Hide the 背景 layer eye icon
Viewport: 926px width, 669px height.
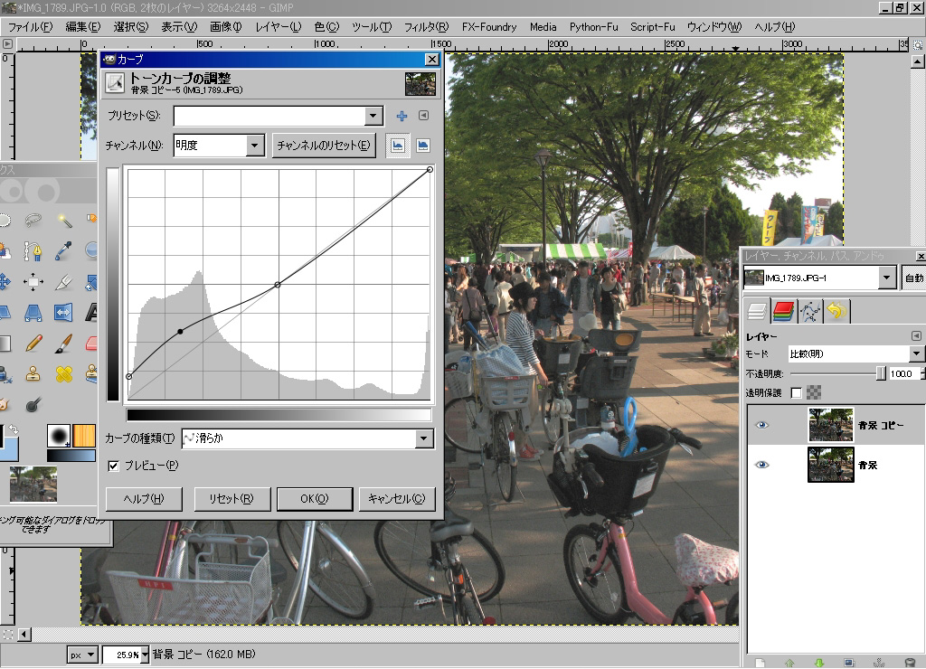tap(761, 465)
